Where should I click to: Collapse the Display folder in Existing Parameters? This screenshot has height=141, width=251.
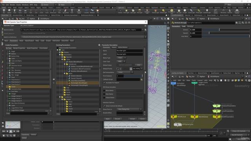coord(60,52)
